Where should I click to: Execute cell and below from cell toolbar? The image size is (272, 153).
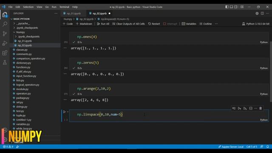coord(245,108)
